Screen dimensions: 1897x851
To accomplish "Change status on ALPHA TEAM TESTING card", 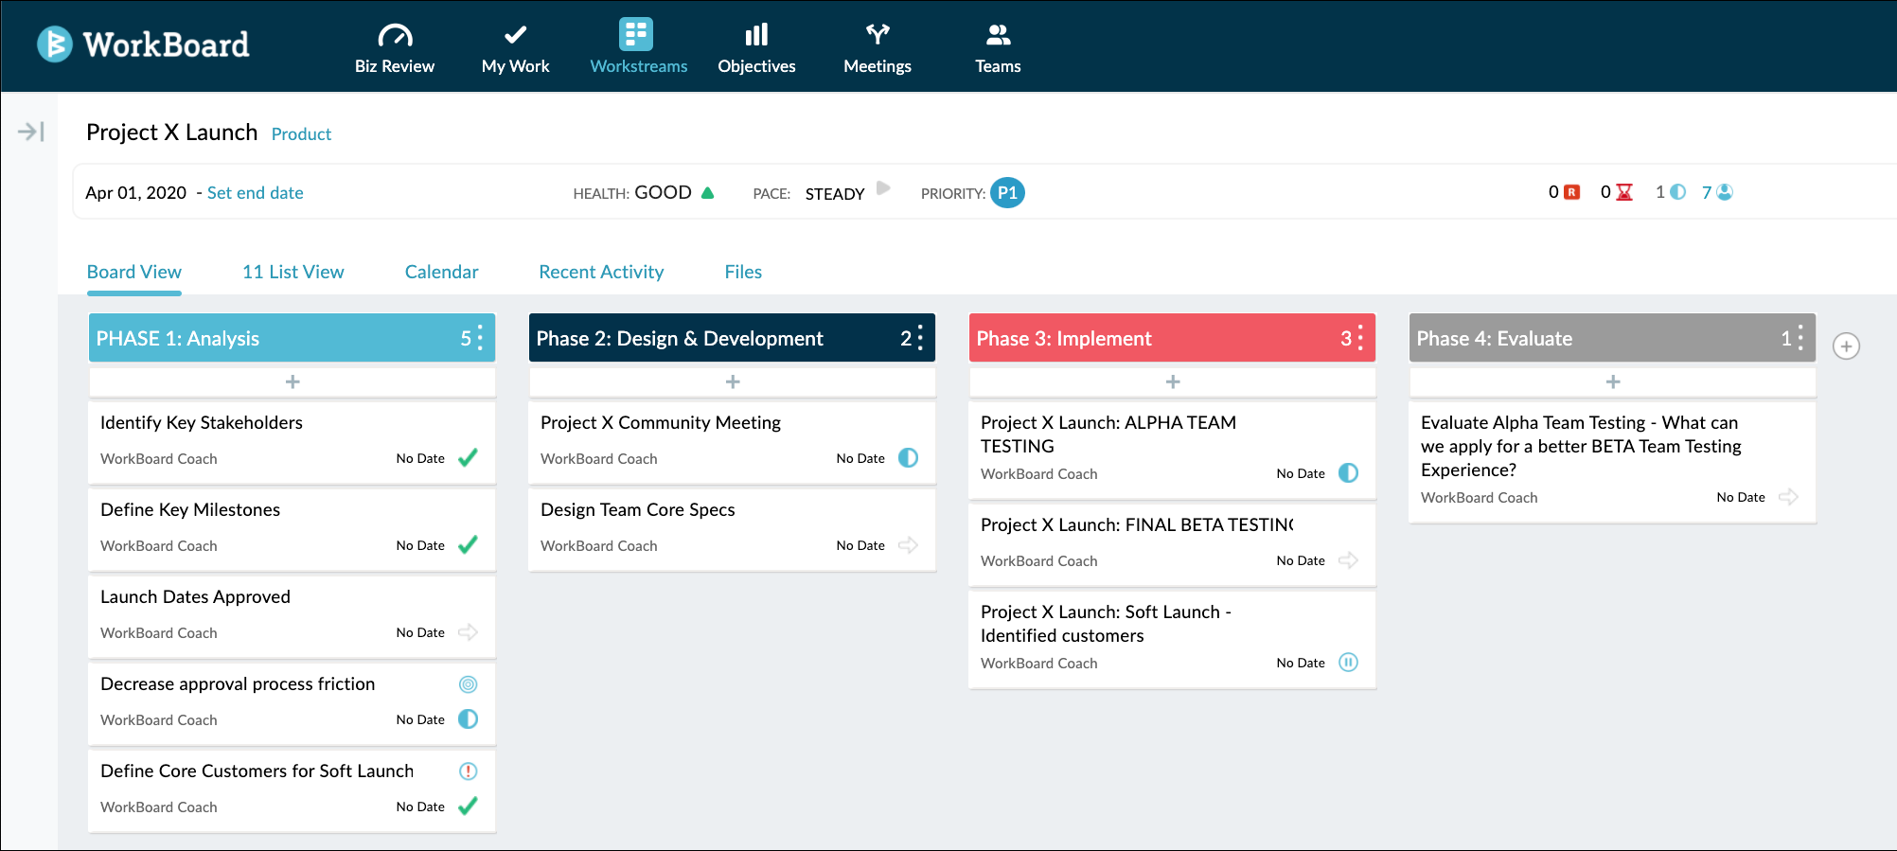I will [1348, 473].
